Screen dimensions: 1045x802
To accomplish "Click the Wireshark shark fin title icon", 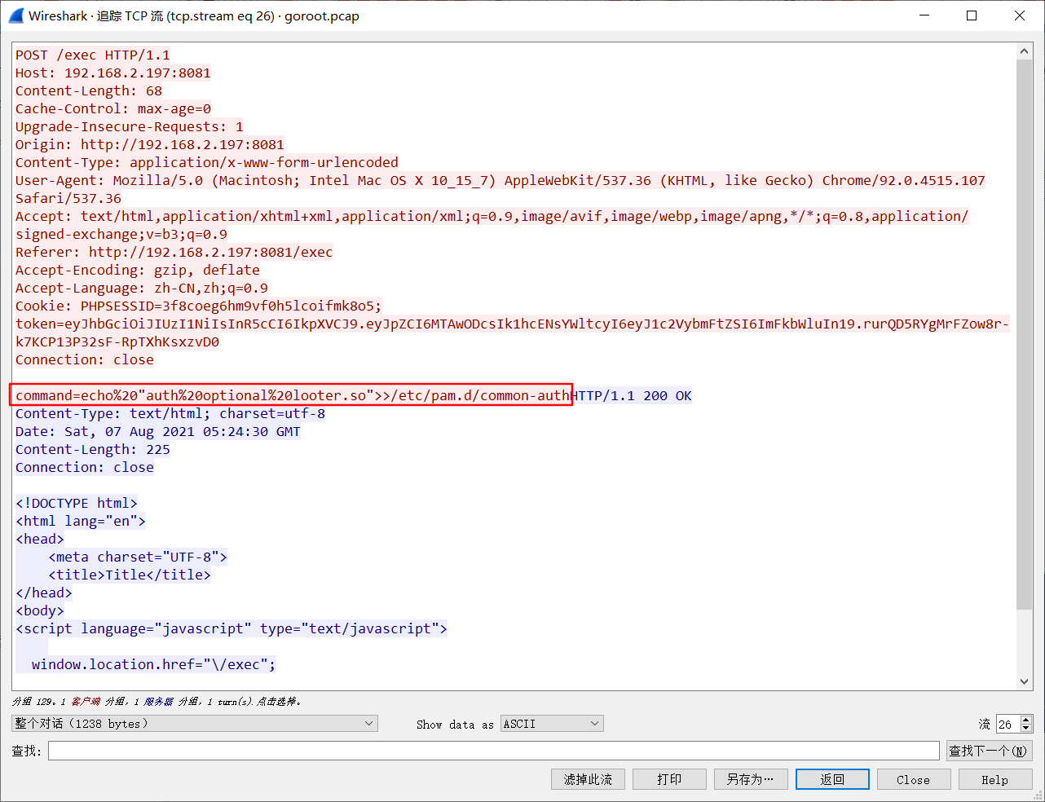I will [x=15, y=15].
